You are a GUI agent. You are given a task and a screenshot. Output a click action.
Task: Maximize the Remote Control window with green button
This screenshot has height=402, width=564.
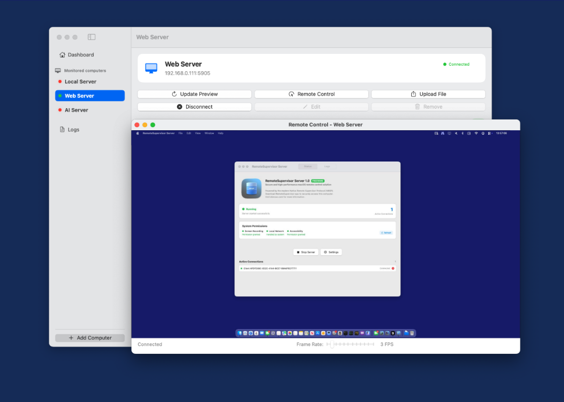coord(153,125)
